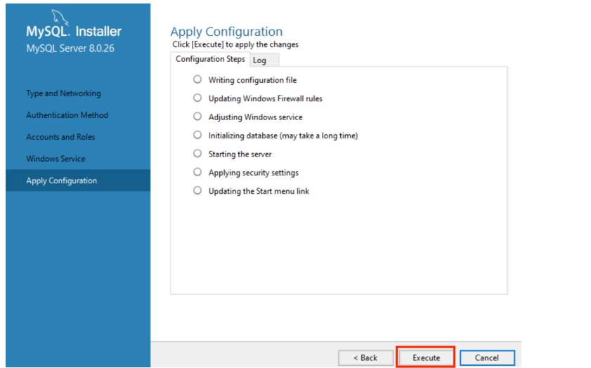This screenshot has height=368, width=591.
Task: Click the Starting the server status circle
Action: point(197,153)
